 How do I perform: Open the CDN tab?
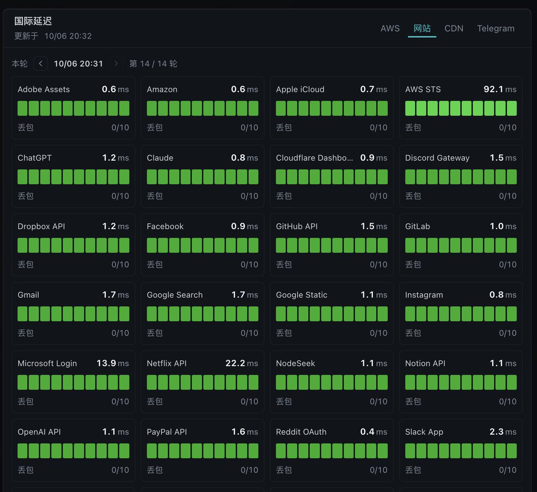coord(454,28)
